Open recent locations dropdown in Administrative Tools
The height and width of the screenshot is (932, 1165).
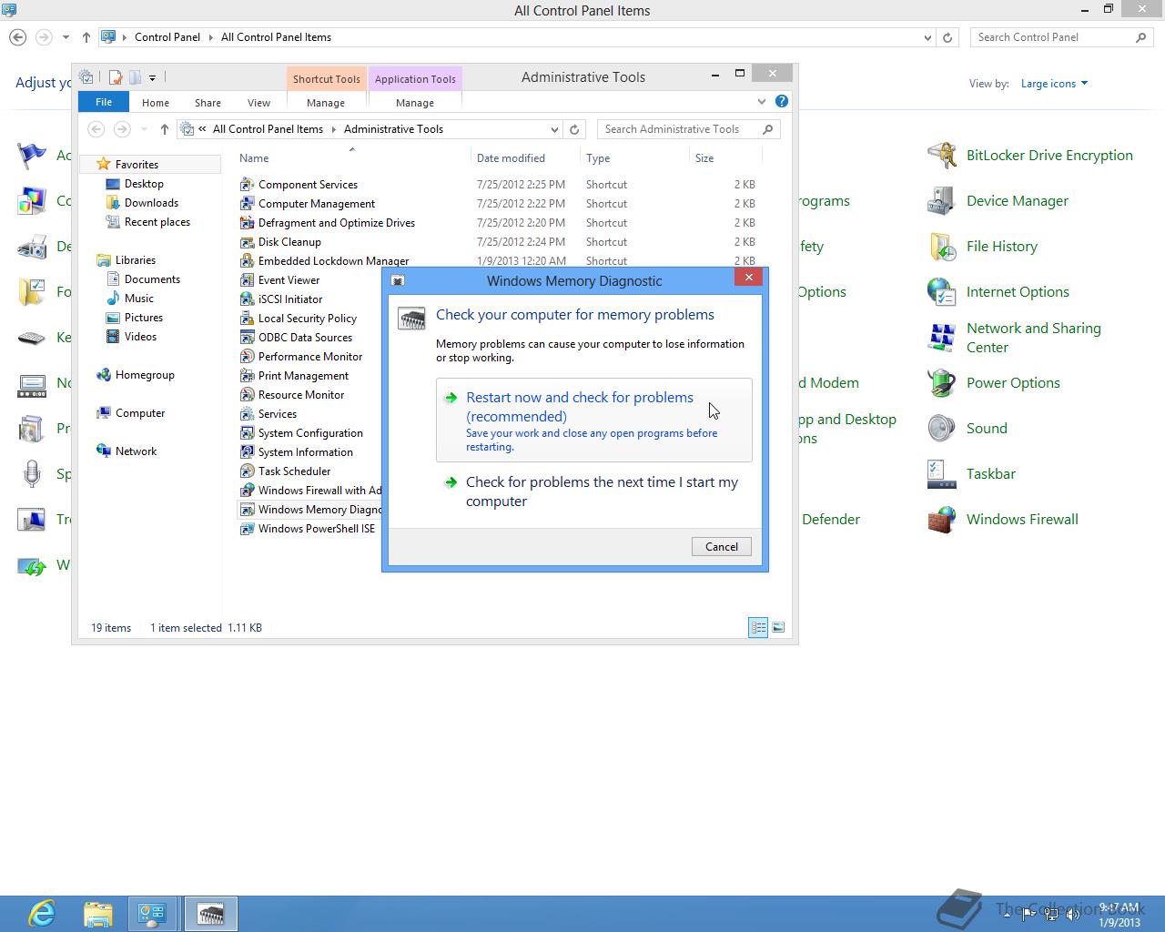tap(144, 129)
